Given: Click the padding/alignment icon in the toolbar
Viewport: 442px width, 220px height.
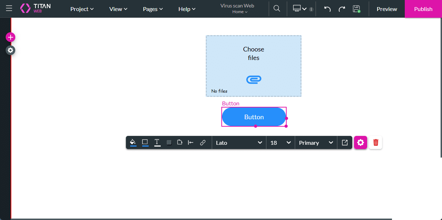Looking at the screenshot, I should pos(190,142).
